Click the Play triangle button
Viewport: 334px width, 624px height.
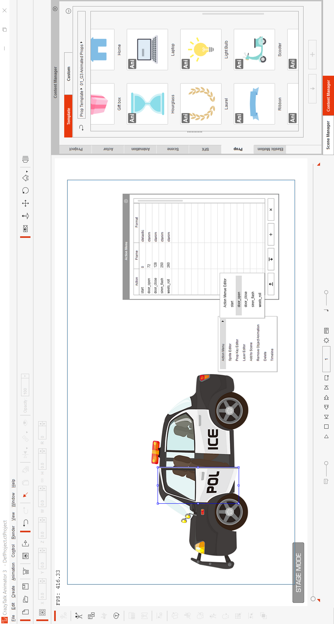pos(327,436)
